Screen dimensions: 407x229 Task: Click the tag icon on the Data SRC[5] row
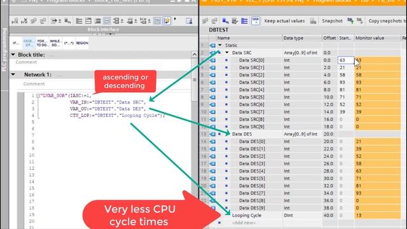click(x=212, y=97)
